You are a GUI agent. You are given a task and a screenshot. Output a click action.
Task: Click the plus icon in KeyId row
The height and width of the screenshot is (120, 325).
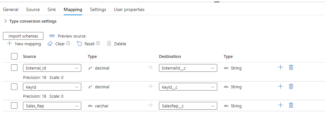click(280, 86)
